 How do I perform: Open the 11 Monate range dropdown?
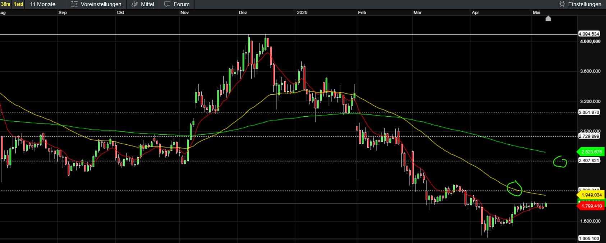43,4
